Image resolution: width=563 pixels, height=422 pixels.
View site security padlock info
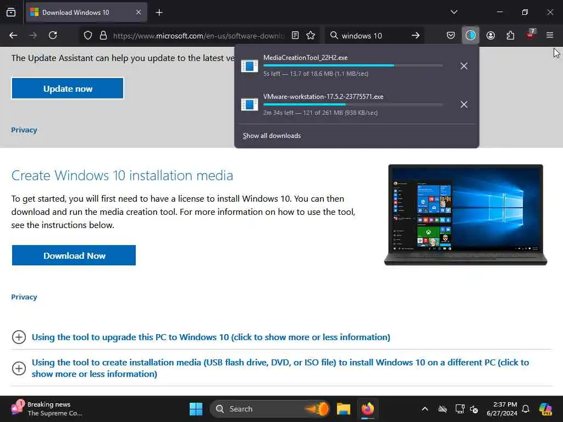point(103,35)
